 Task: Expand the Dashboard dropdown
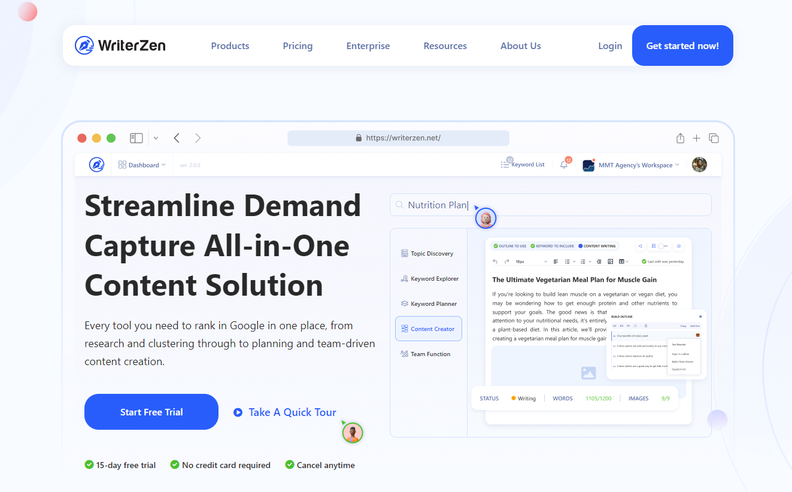coord(142,165)
